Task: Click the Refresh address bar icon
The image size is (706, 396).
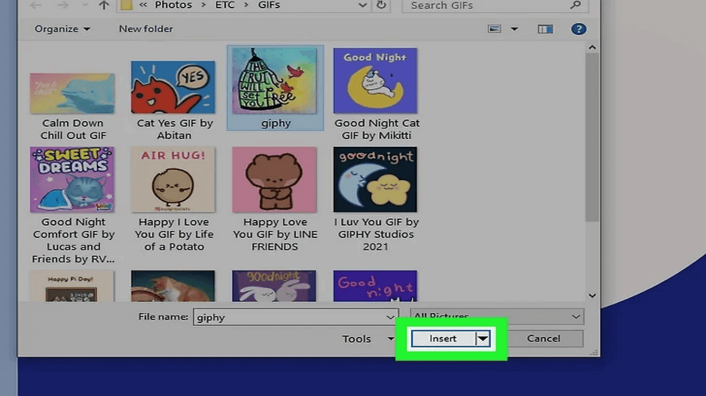Action: (381, 5)
